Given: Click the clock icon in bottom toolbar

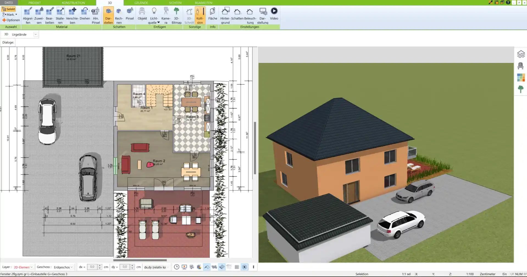Looking at the screenshot, I should pyautogui.click(x=177, y=267).
